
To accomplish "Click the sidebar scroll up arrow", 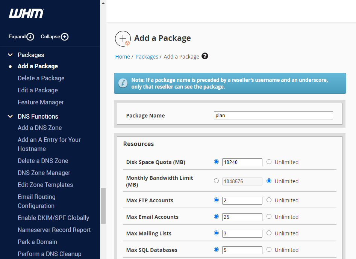I will [x=103, y=3].
